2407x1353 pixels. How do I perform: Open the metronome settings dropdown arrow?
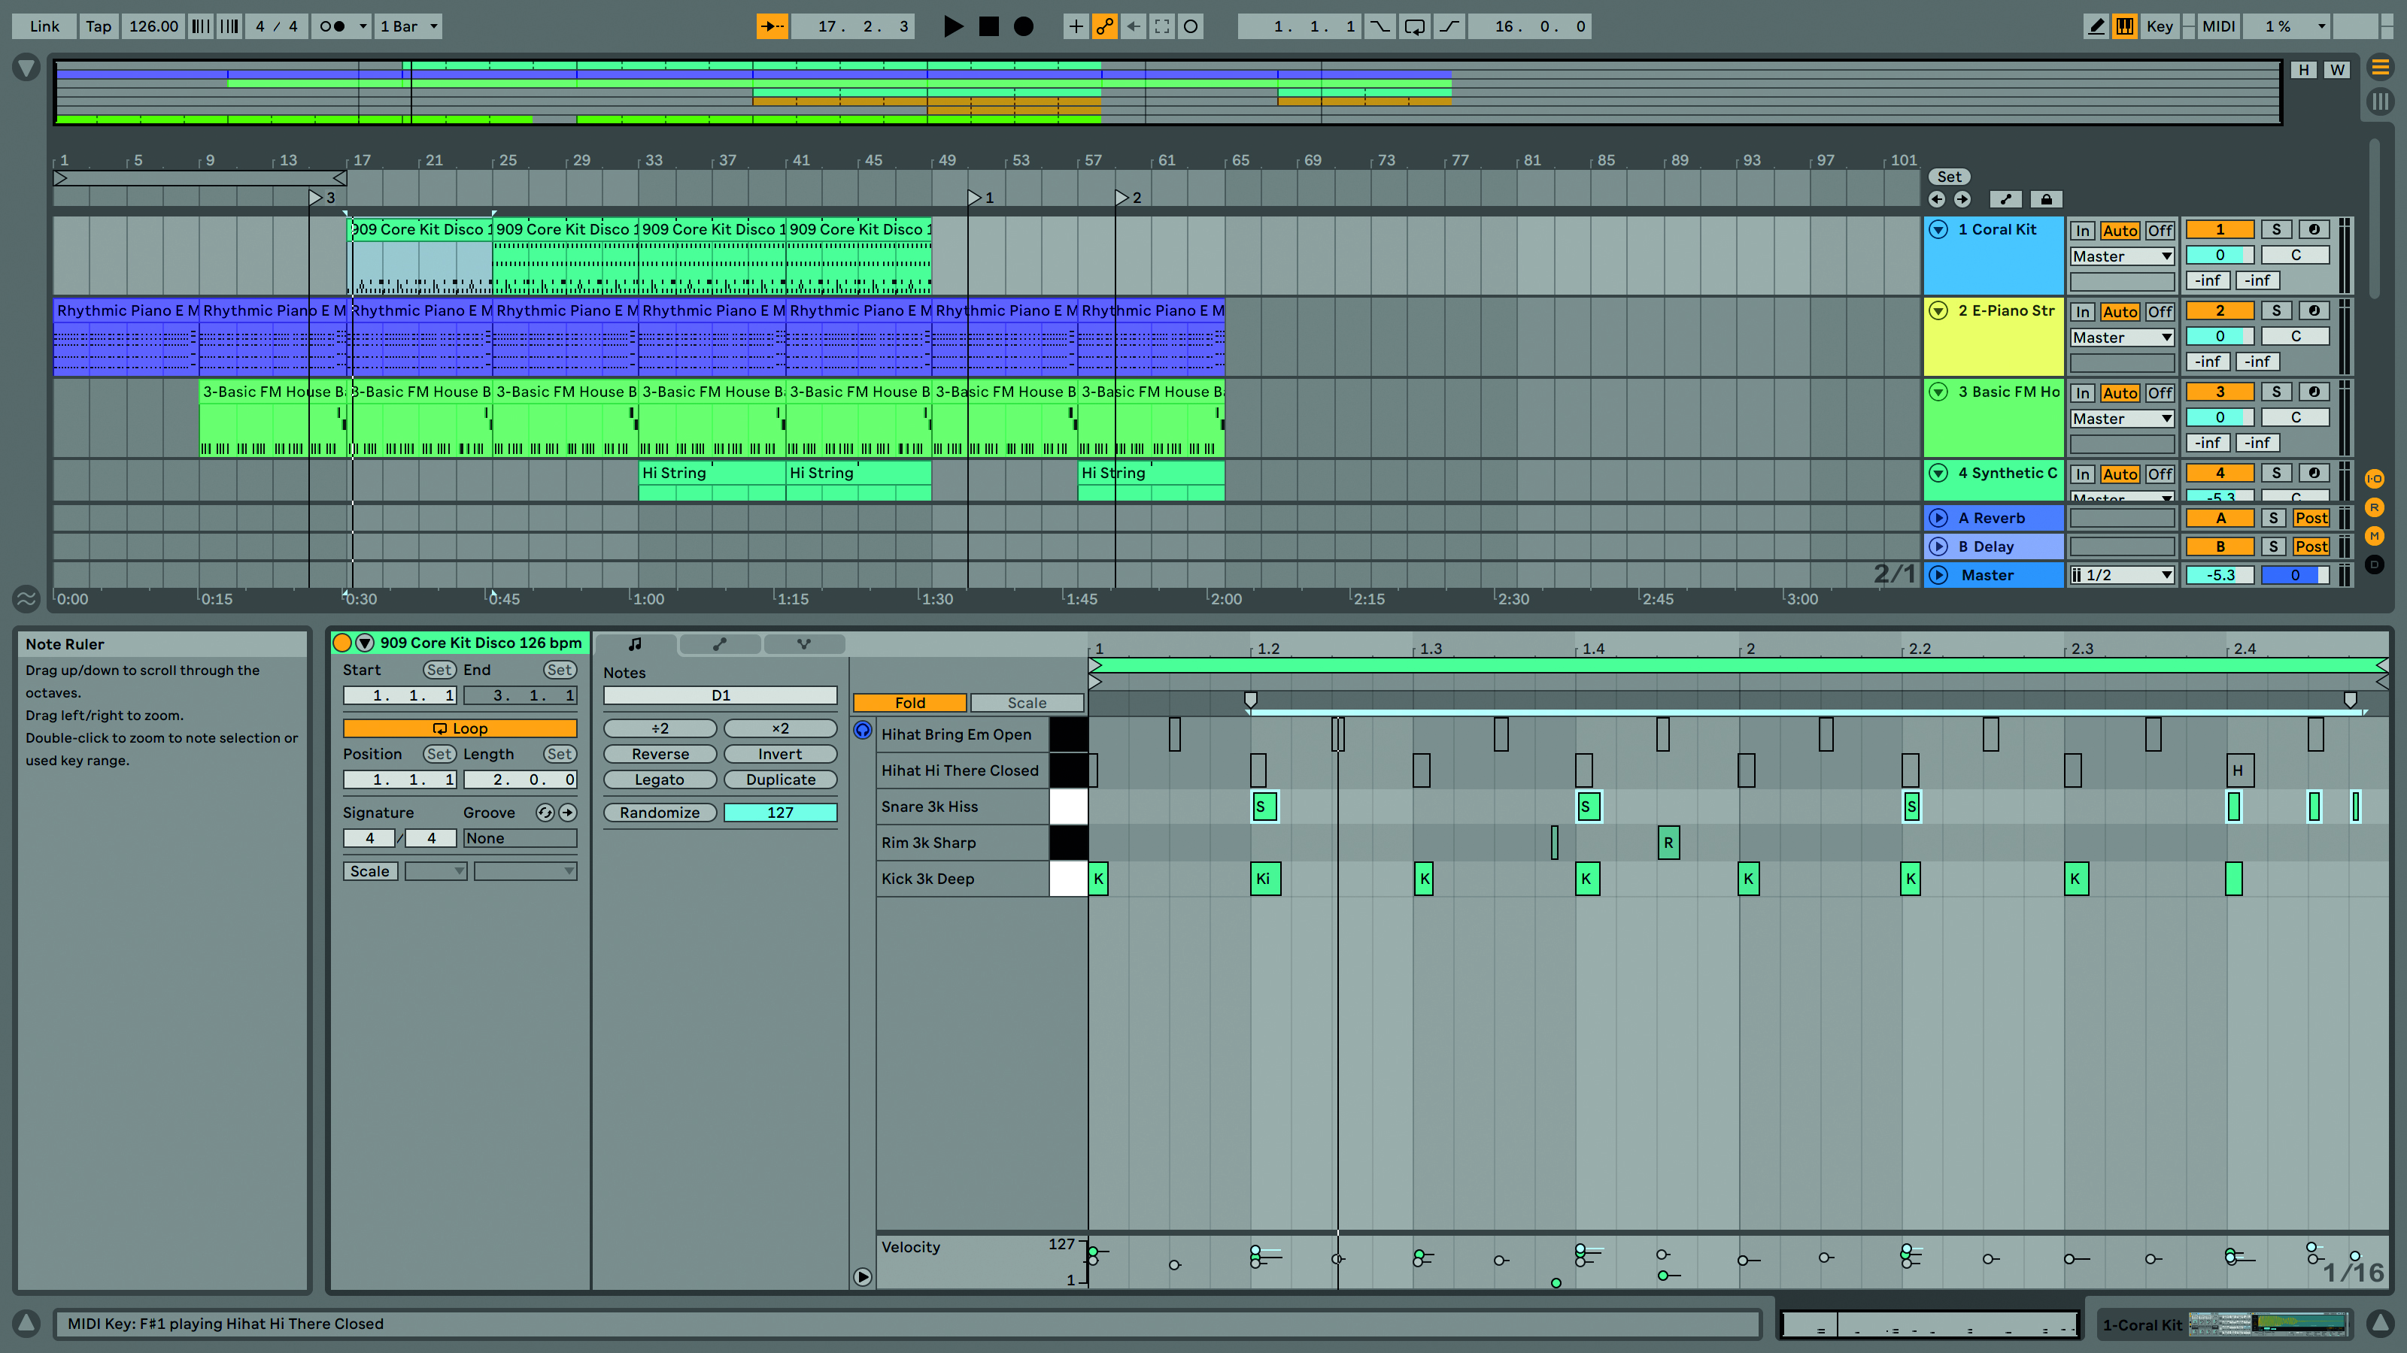[363, 26]
